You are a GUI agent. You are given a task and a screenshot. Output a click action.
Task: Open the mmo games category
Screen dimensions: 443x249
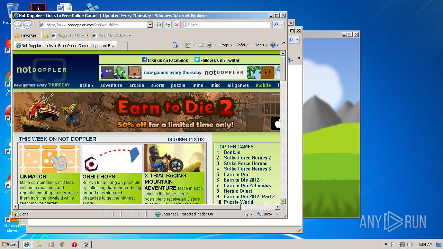click(x=198, y=85)
